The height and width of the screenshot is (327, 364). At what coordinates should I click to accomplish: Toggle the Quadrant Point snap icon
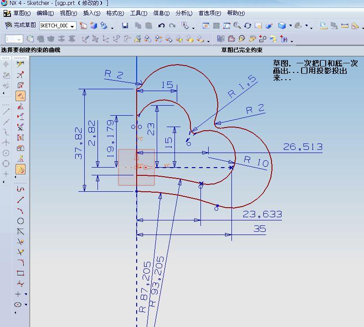pyautogui.click(x=6, y=163)
